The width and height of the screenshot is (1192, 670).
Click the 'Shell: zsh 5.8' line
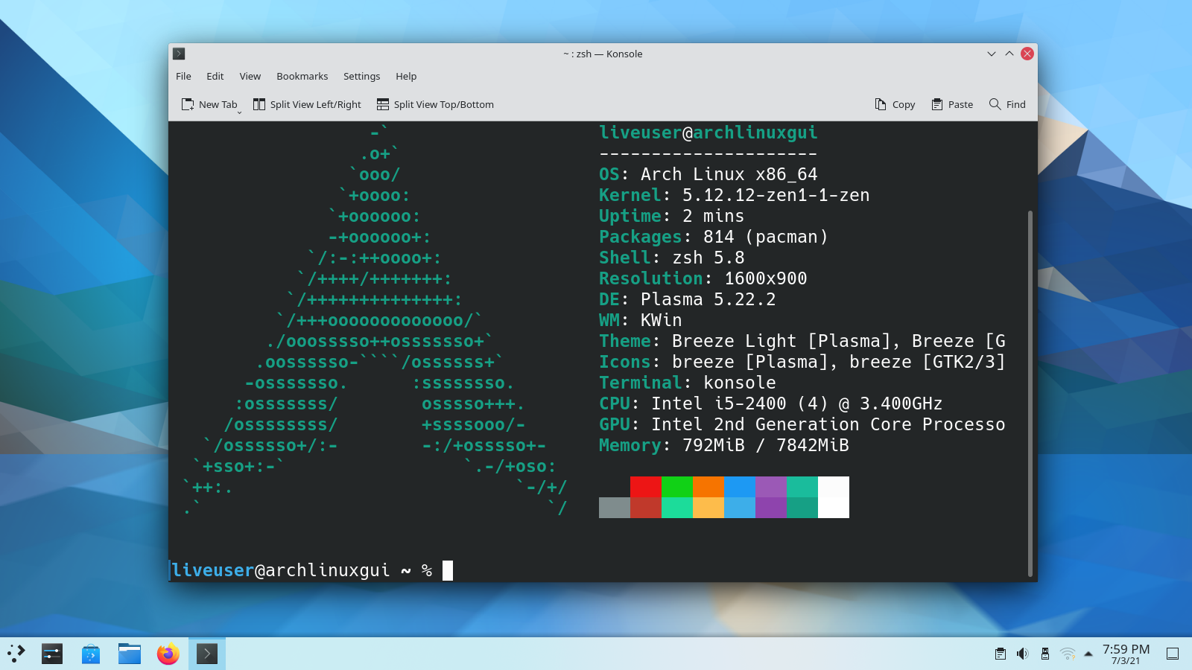point(672,258)
